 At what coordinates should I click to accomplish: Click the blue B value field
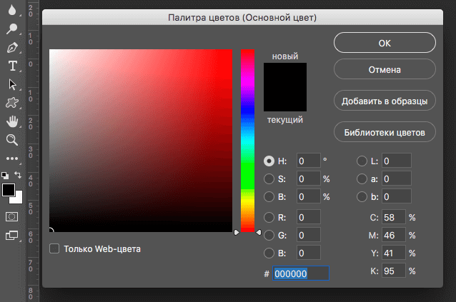pos(309,253)
